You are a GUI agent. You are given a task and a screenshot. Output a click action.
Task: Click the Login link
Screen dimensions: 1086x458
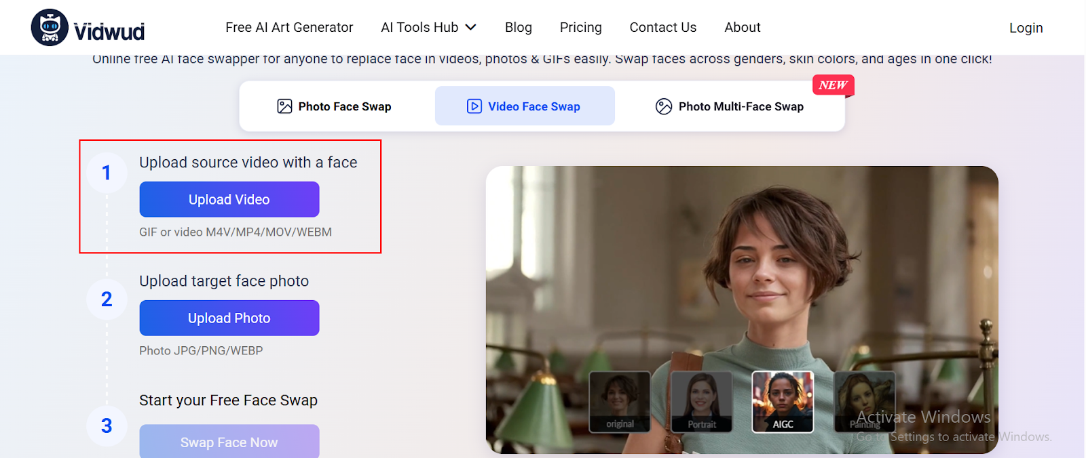(x=1026, y=28)
